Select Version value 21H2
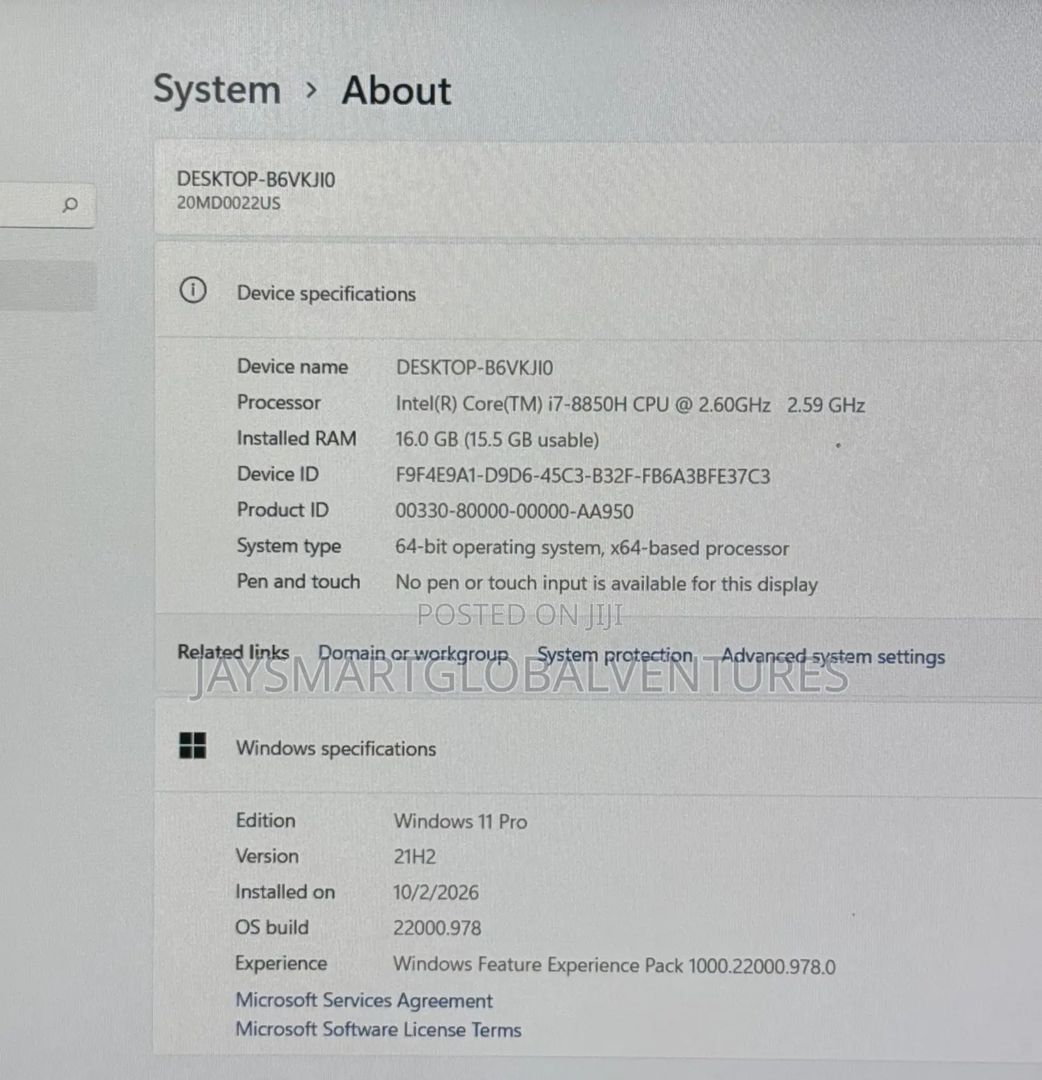The height and width of the screenshot is (1080, 1042). coord(415,857)
